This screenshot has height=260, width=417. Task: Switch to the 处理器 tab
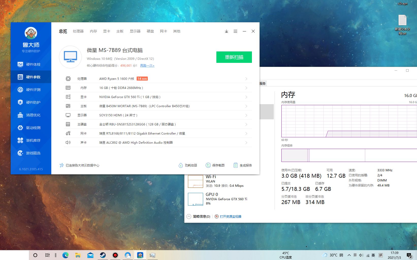pyautogui.click(x=78, y=31)
